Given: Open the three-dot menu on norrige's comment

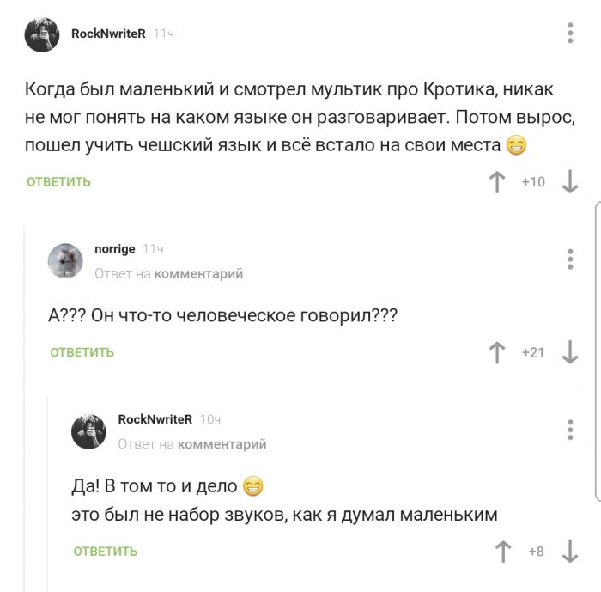Looking at the screenshot, I should point(570,259).
